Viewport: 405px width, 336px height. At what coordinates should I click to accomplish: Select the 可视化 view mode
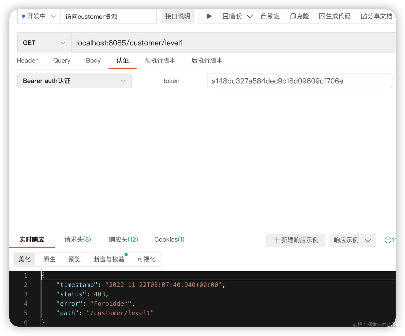click(146, 259)
